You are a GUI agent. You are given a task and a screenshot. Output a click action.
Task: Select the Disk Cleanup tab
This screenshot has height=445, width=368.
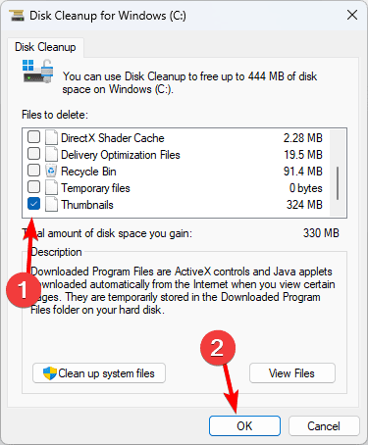[x=45, y=47]
